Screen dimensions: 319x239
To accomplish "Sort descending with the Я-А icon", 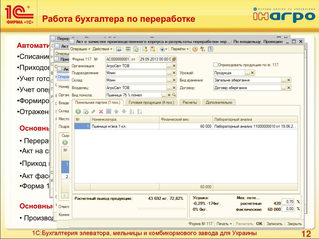I will [x=139, y=111].
